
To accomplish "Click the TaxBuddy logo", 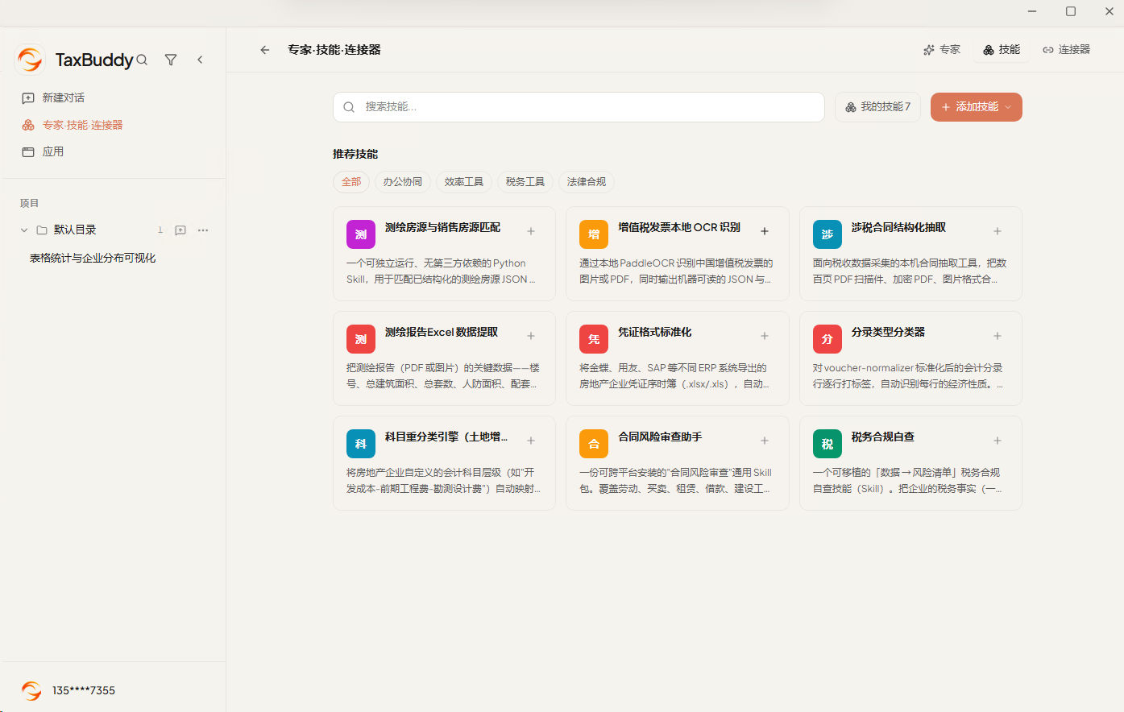I will click(30, 60).
